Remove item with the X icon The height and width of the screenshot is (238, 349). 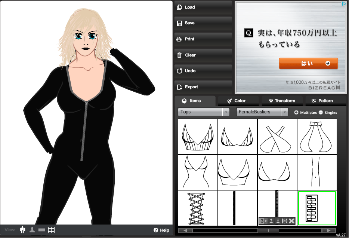tap(291, 221)
